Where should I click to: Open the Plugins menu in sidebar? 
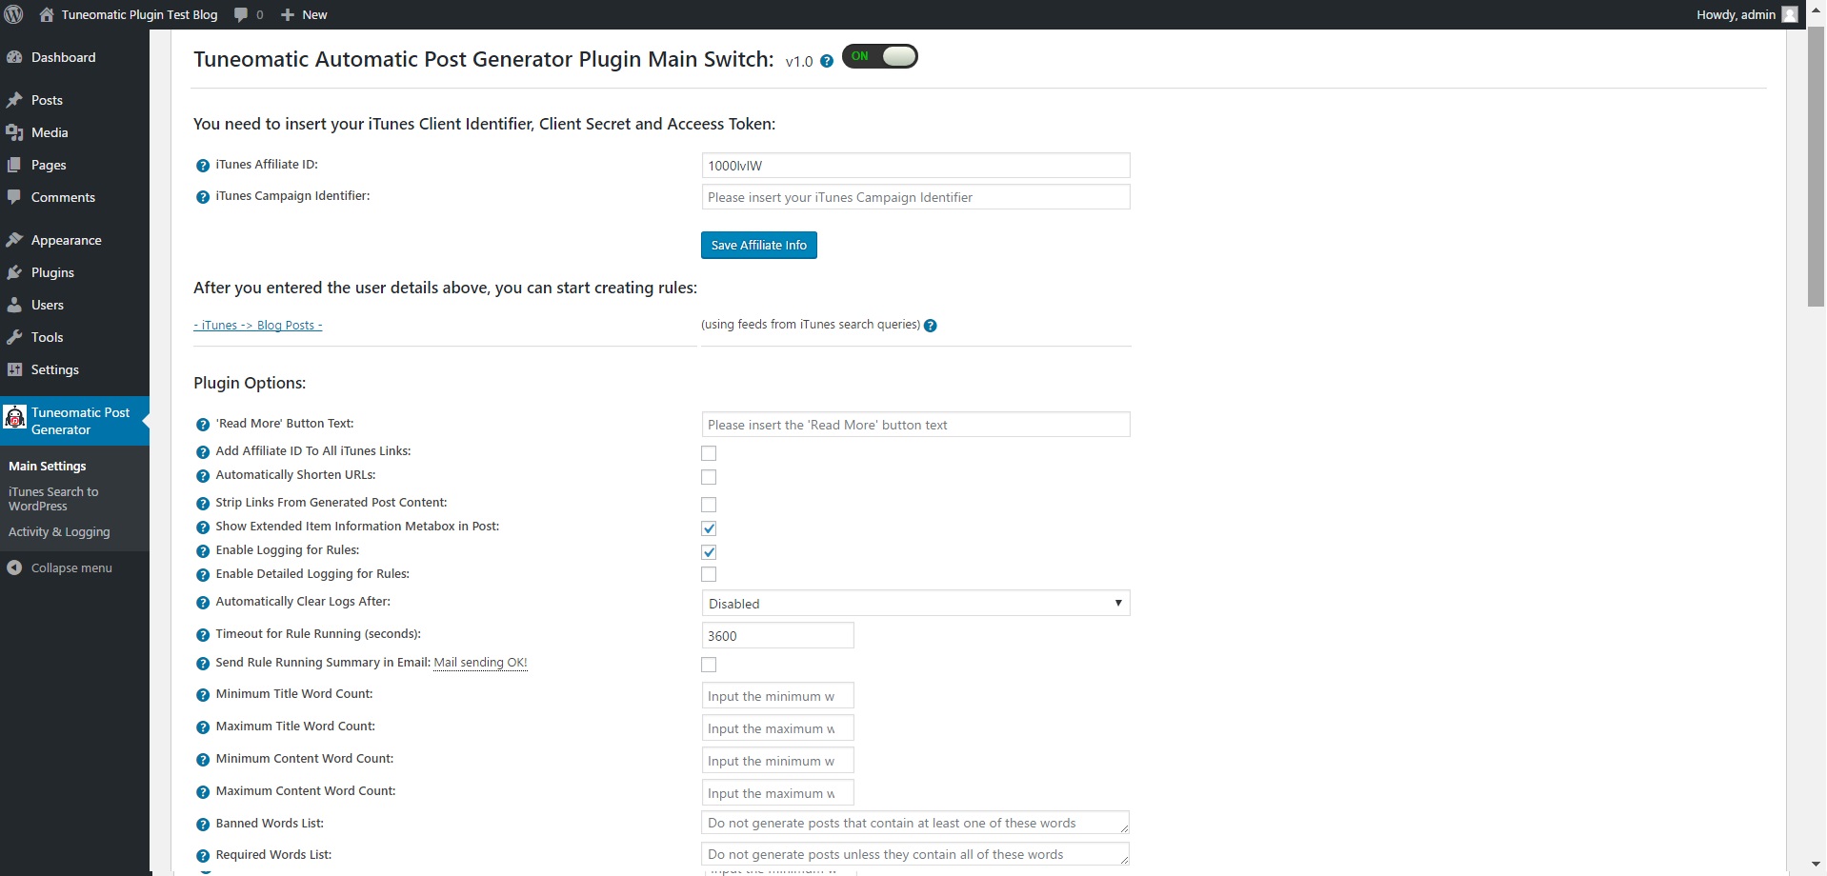tap(52, 272)
